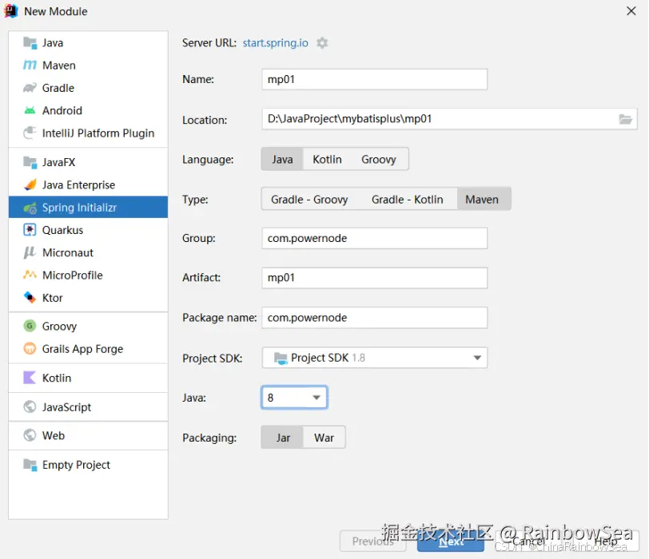Viewport: 649px width, 559px height.
Task: Click the Package name field
Action: [x=375, y=318]
